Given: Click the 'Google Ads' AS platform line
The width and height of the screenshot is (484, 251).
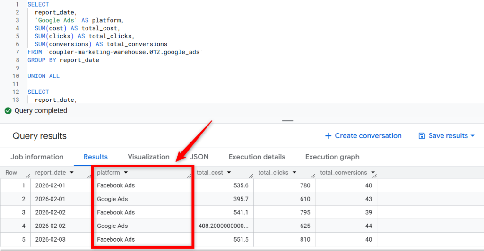Looking at the screenshot, I should coord(79,20).
